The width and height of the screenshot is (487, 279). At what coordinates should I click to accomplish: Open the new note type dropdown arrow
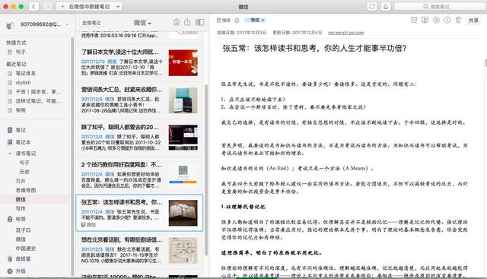118,6
